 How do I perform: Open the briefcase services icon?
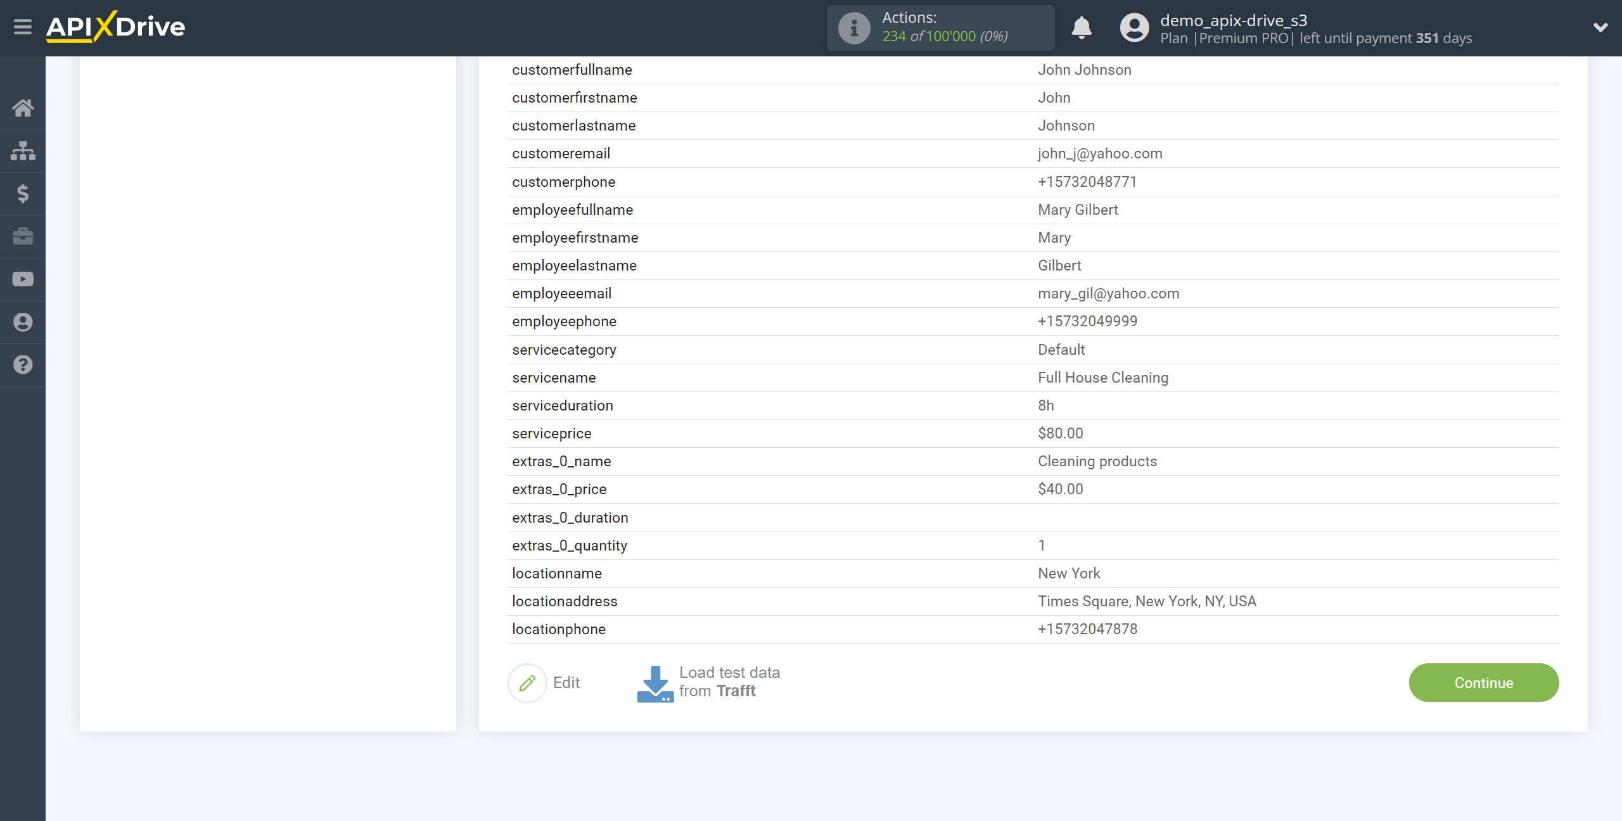(x=23, y=236)
